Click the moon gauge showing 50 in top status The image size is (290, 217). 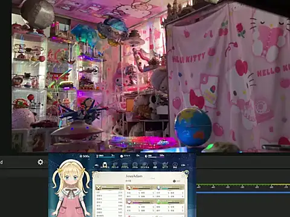coord(155,156)
